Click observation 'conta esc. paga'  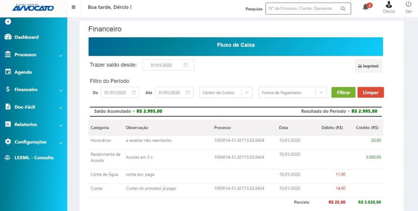pyautogui.click(x=140, y=175)
